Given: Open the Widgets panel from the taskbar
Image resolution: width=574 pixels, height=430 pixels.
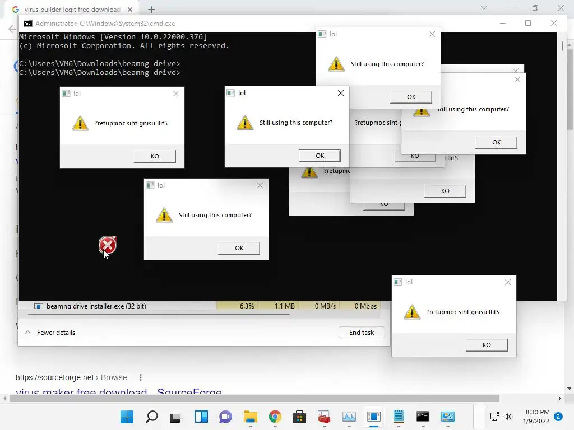Looking at the screenshot, I should (x=201, y=417).
